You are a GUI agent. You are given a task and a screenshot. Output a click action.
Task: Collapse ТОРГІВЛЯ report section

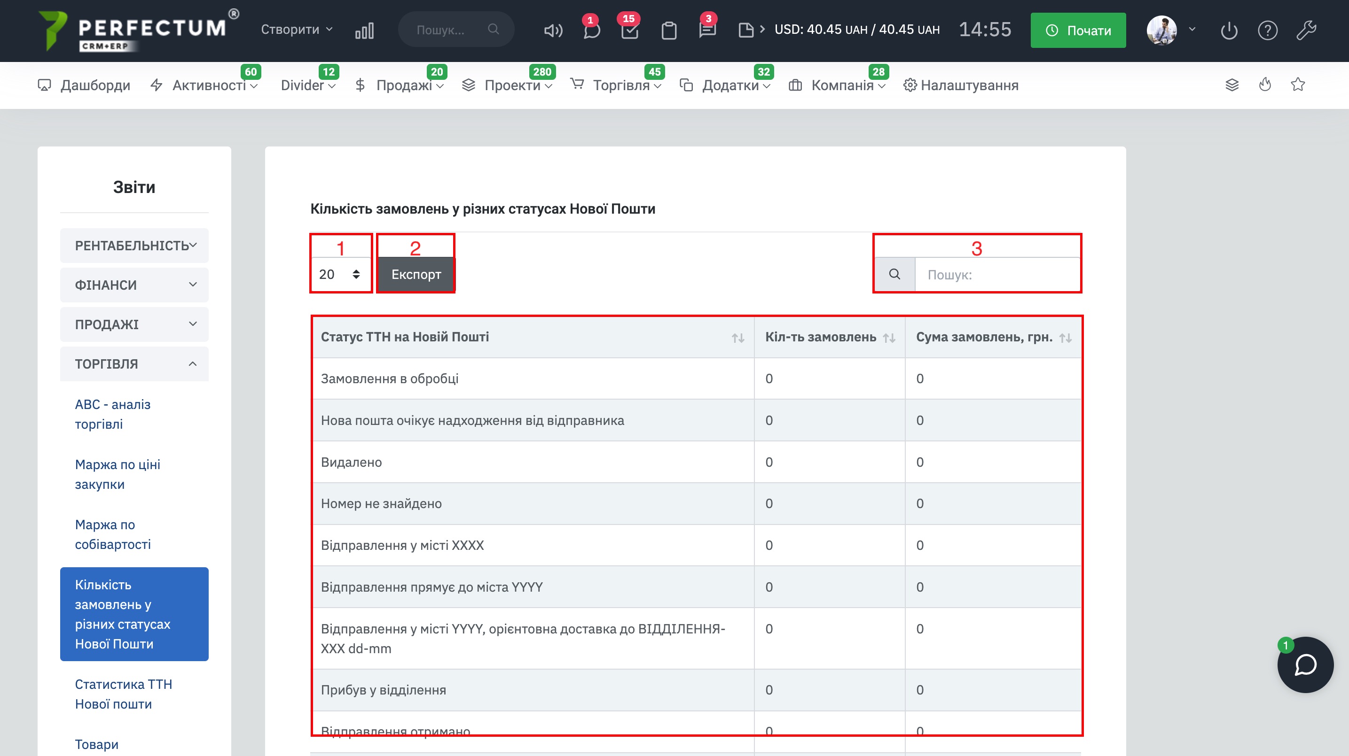(x=134, y=363)
